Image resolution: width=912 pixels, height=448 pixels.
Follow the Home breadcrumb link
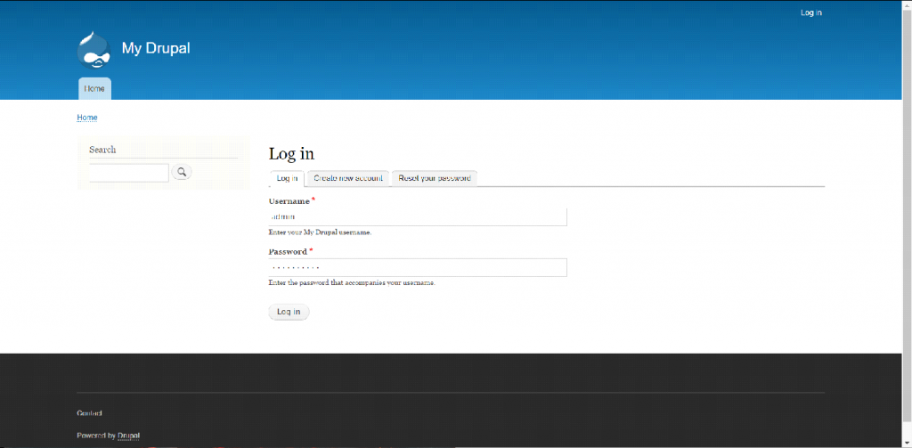click(x=87, y=118)
